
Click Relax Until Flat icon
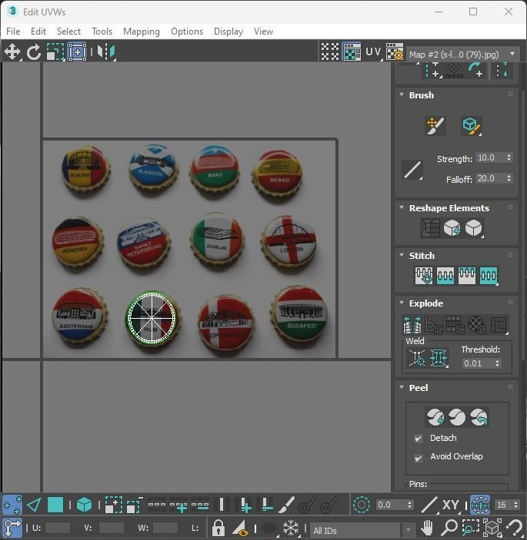point(452,228)
